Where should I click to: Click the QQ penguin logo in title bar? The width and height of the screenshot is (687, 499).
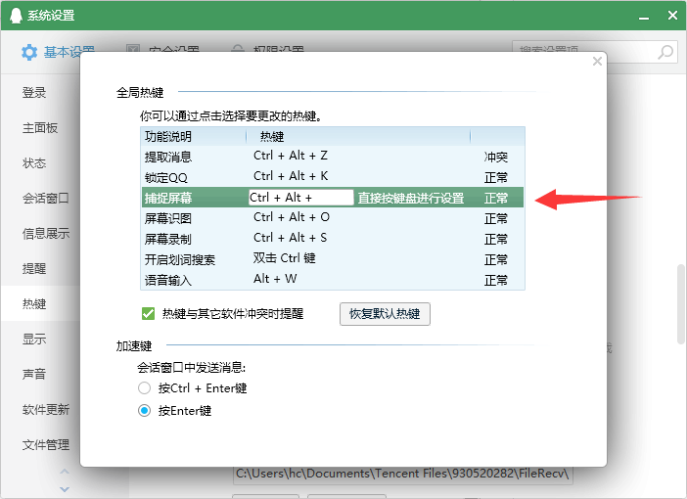(x=16, y=15)
